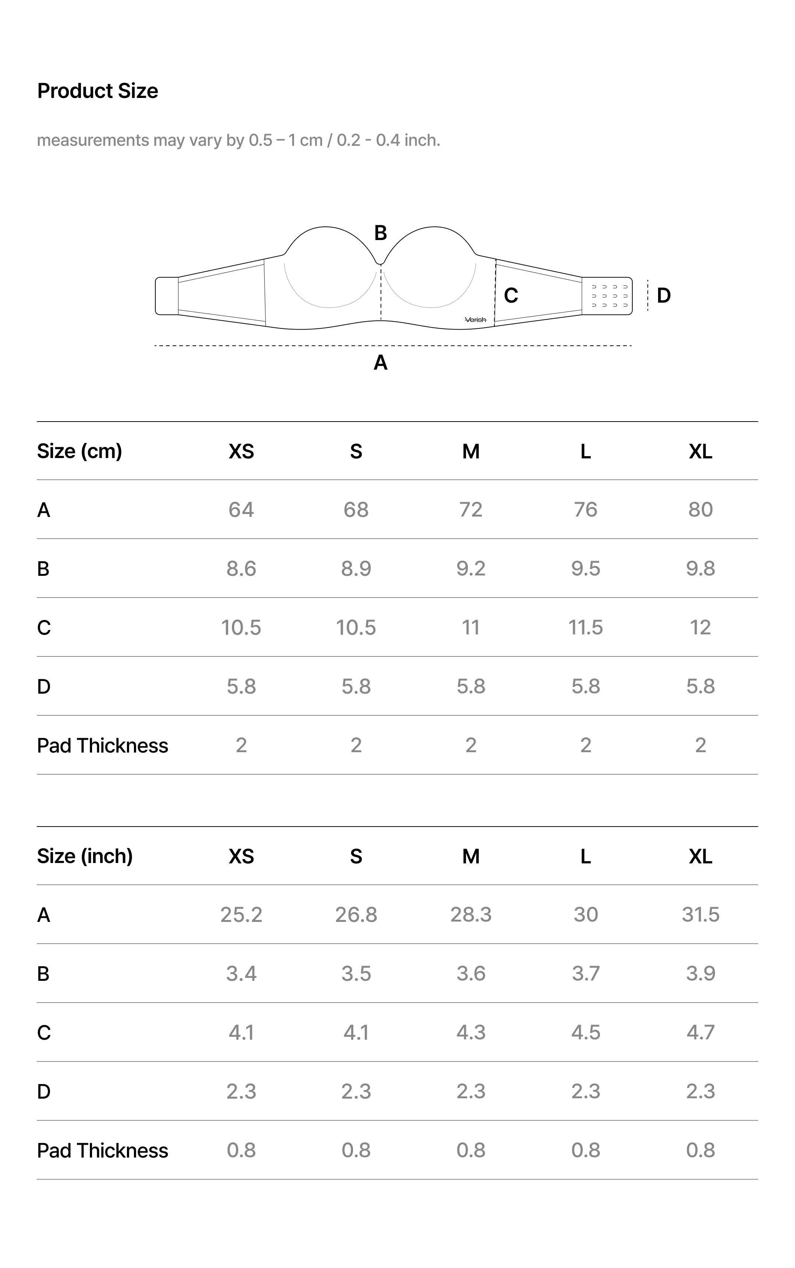
Task: Click the M column header in the inch table
Action: point(471,856)
